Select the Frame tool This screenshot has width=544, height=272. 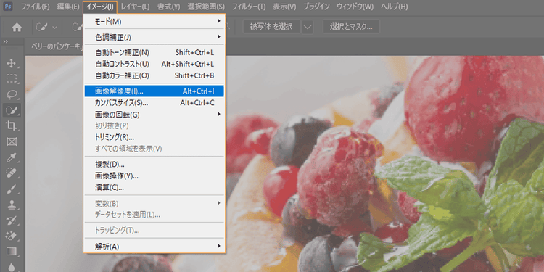[12, 141]
